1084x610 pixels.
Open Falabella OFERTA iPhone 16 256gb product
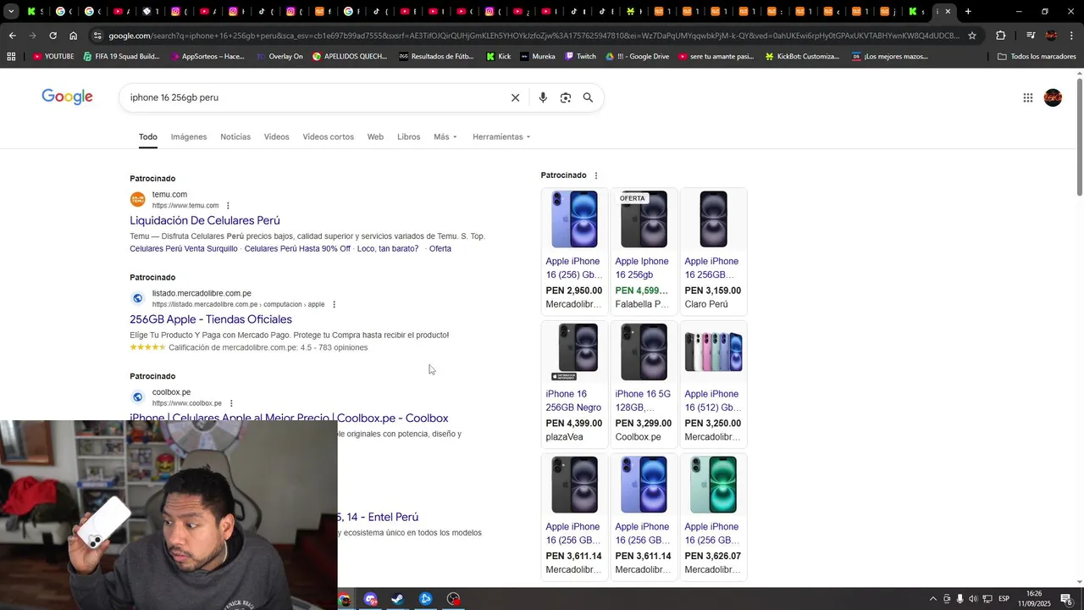coord(643,250)
